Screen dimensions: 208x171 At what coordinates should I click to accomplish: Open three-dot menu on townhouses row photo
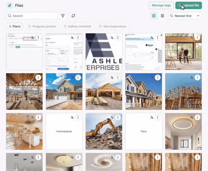click(158, 77)
